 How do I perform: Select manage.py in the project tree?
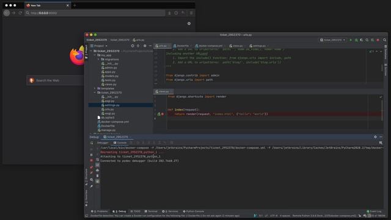coord(106,130)
